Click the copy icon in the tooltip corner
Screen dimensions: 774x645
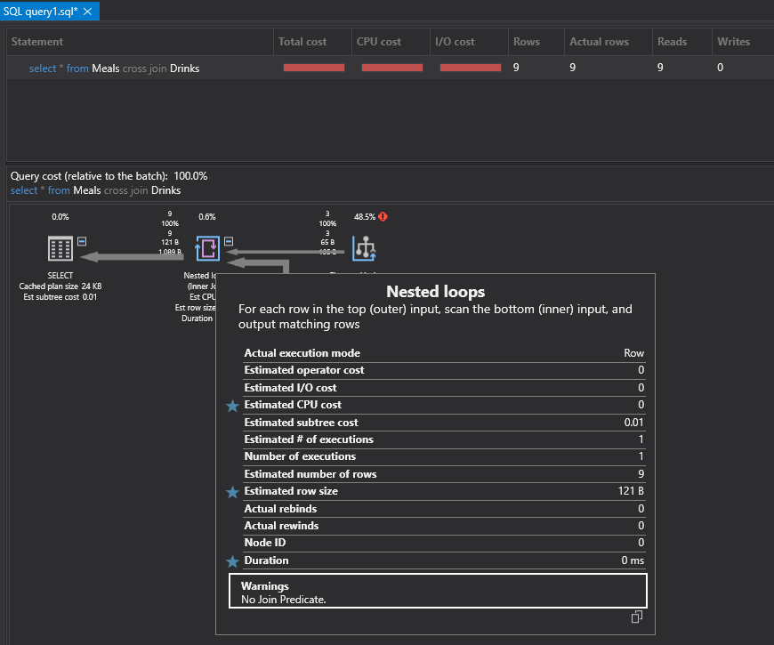point(637,617)
